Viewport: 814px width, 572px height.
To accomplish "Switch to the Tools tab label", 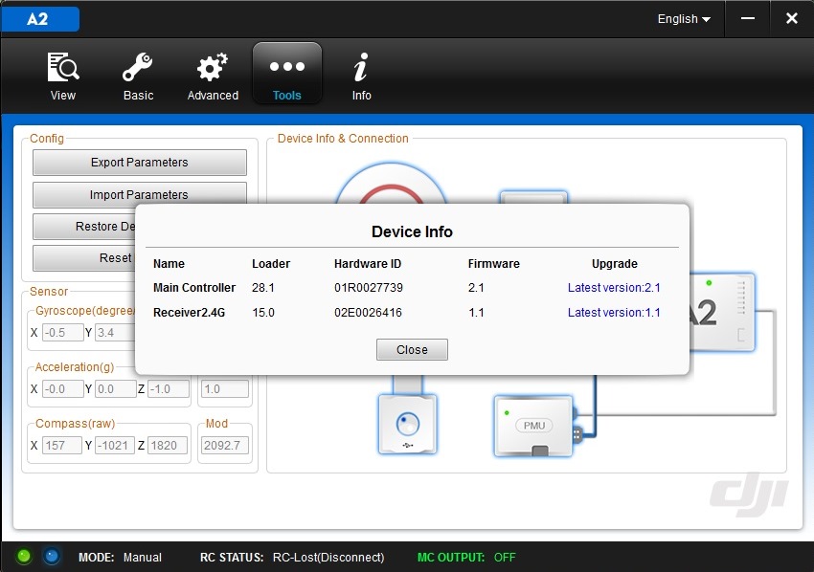I will 287,96.
